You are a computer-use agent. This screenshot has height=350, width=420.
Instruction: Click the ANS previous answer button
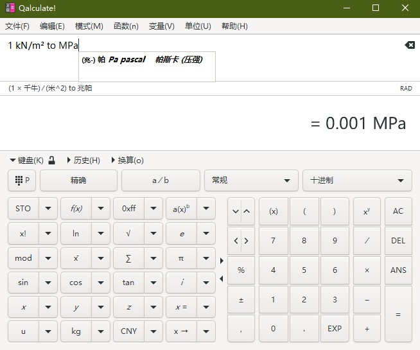coord(398,270)
